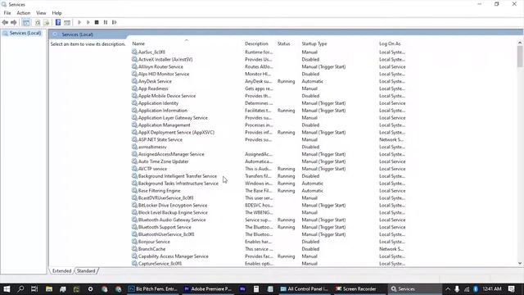Switch to Adobe Premiere Pro taskbar button
Viewport: 524px width, 295px height.
point(207,289)
